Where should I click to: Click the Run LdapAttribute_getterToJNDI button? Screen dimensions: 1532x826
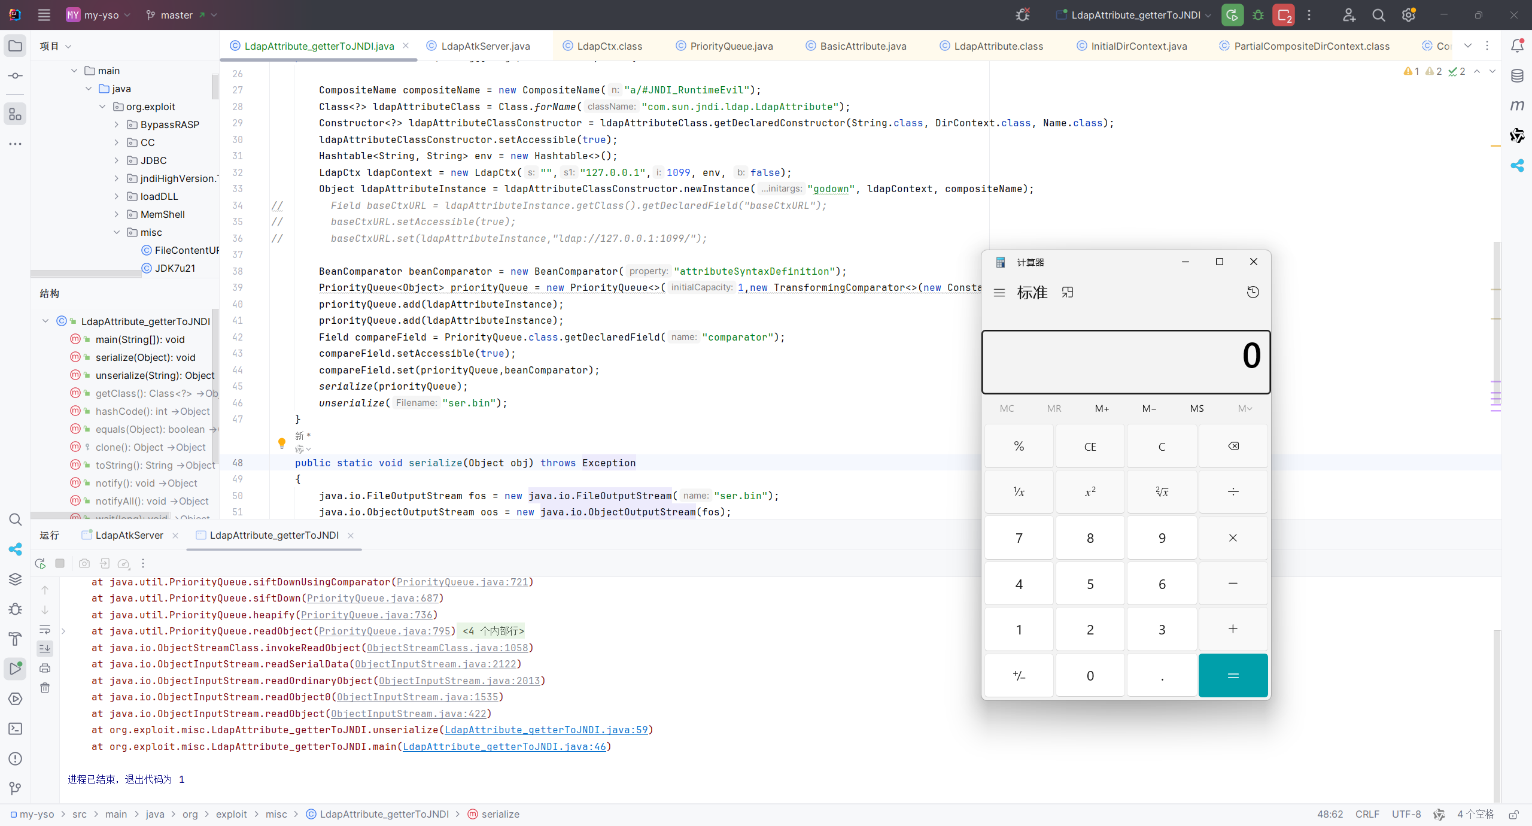point(1232,15)
